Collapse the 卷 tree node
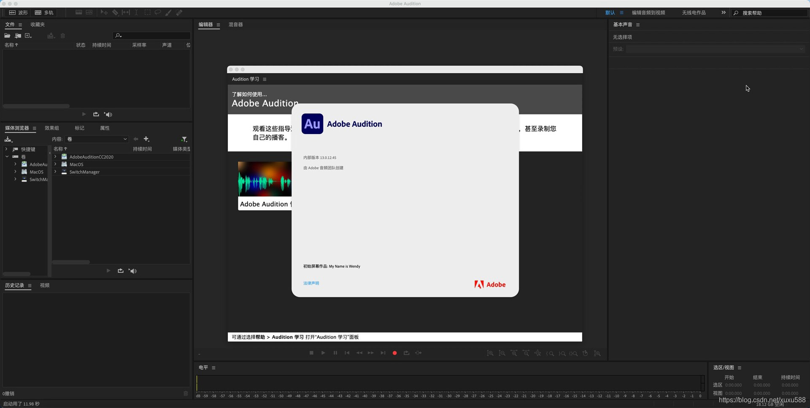 tap(7, 156)
